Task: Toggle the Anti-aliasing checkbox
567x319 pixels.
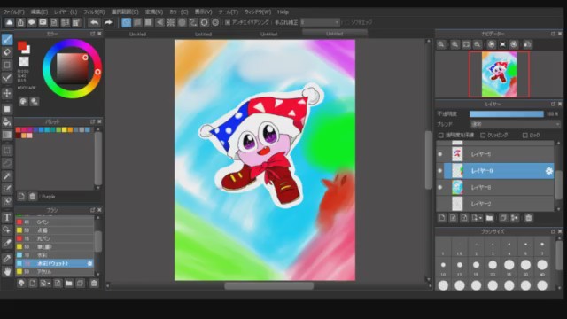Action: click(228, 22)
